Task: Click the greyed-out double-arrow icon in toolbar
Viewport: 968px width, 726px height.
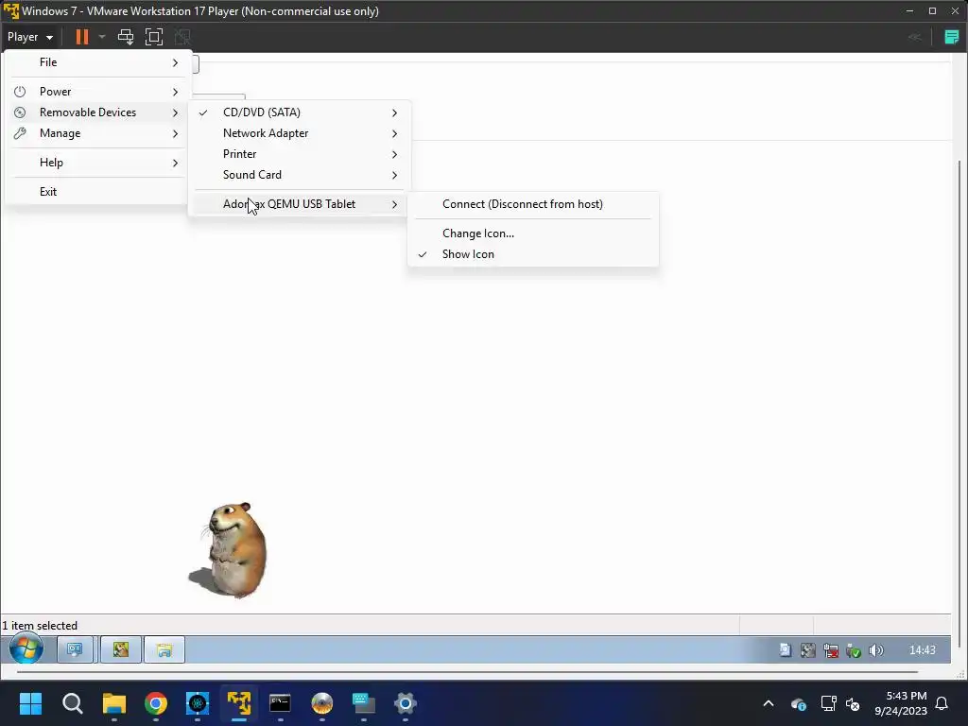Action: (x=915, y=37)
